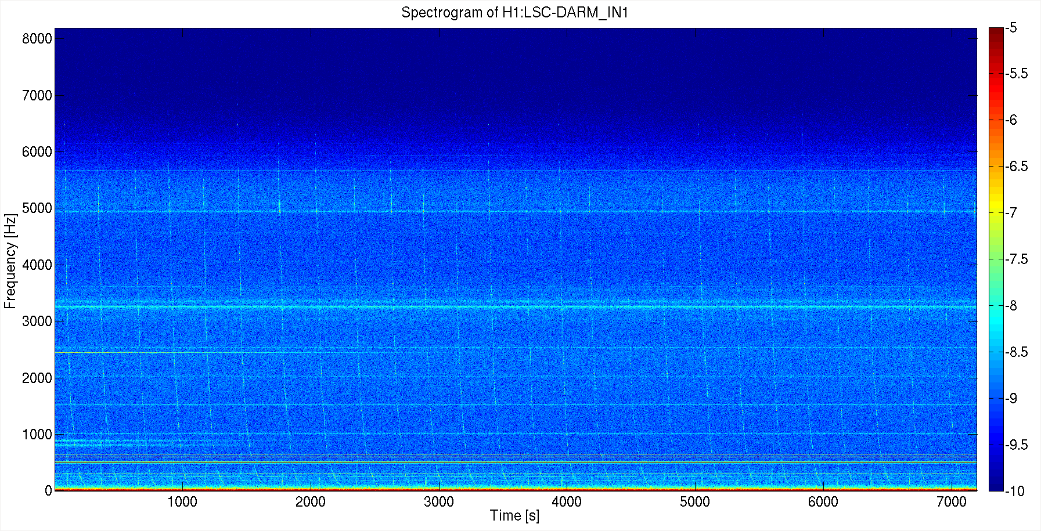The width and height of the screenshot is (1041, 531).
Task: Click the 7000 frequency tick label
Action: 37,96
